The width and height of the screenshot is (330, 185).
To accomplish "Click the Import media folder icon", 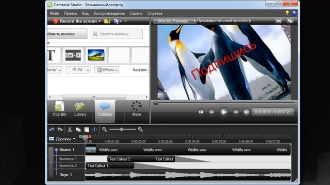I will click(x=107, y=21).
